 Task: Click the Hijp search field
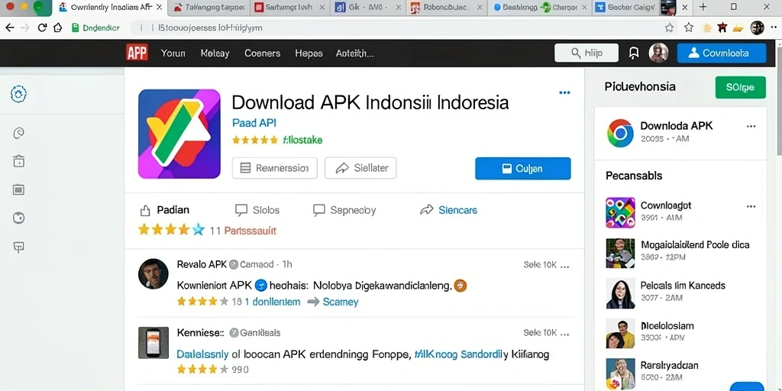pos(586,53)
